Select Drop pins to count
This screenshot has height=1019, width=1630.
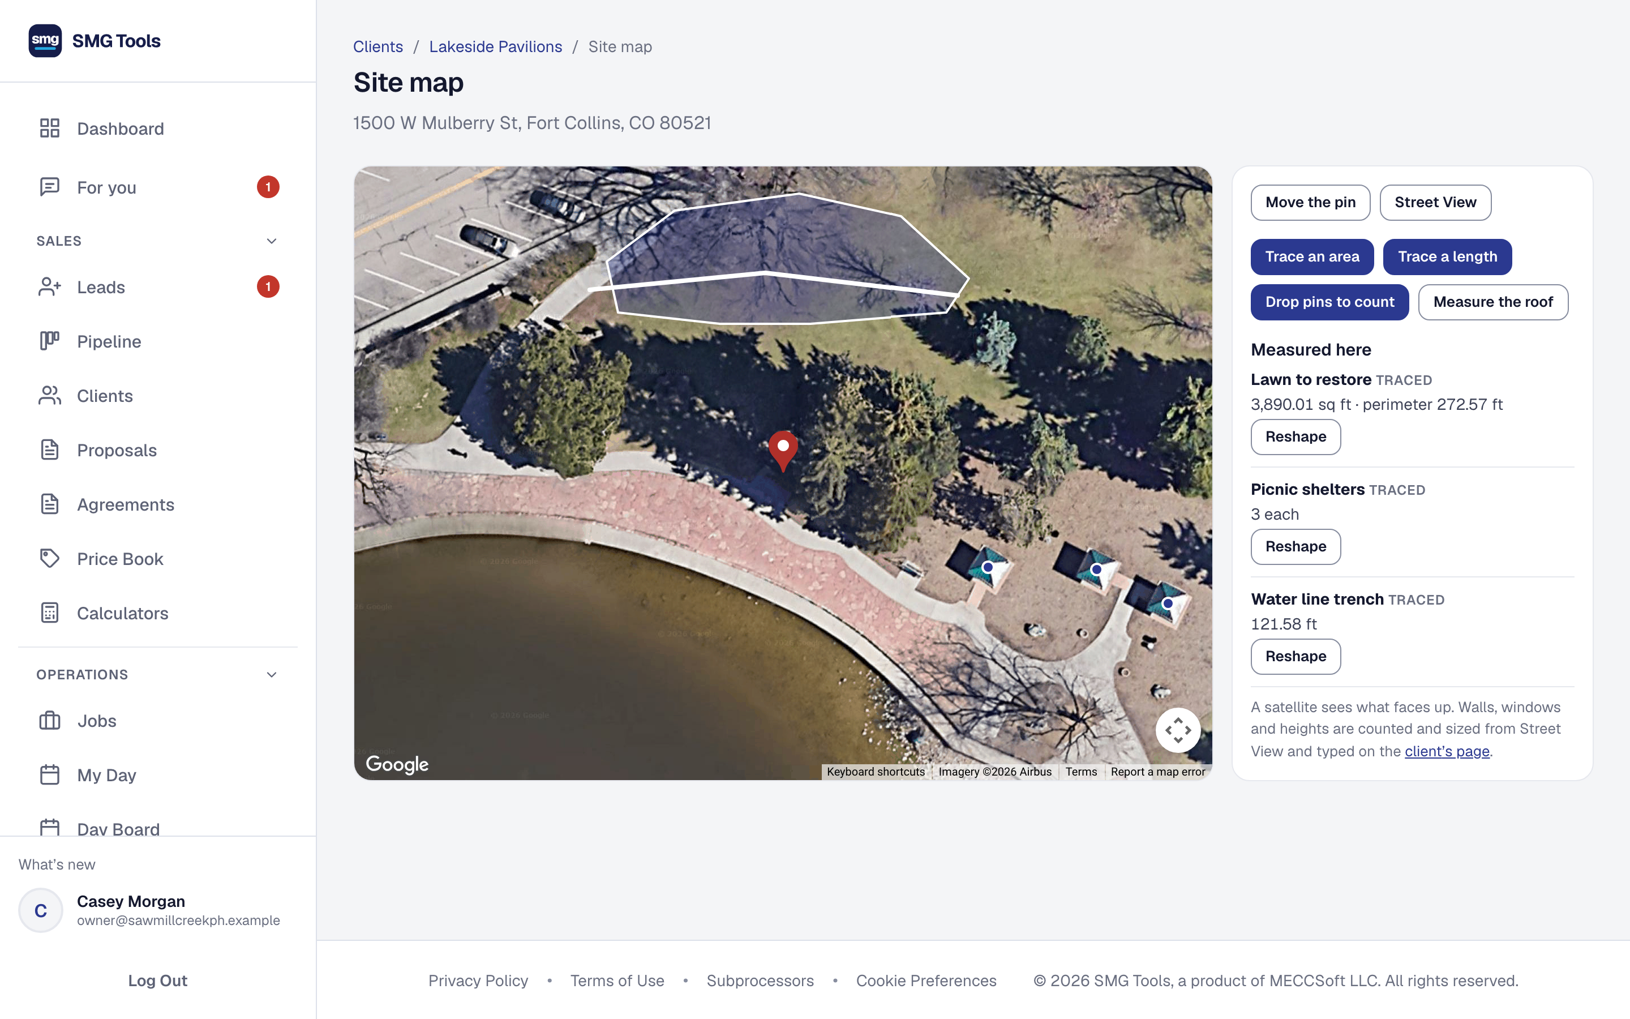point(1329,302)
